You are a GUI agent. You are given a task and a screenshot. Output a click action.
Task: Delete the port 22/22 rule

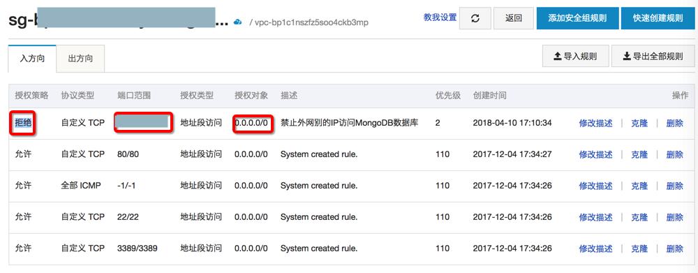(674, 217)
